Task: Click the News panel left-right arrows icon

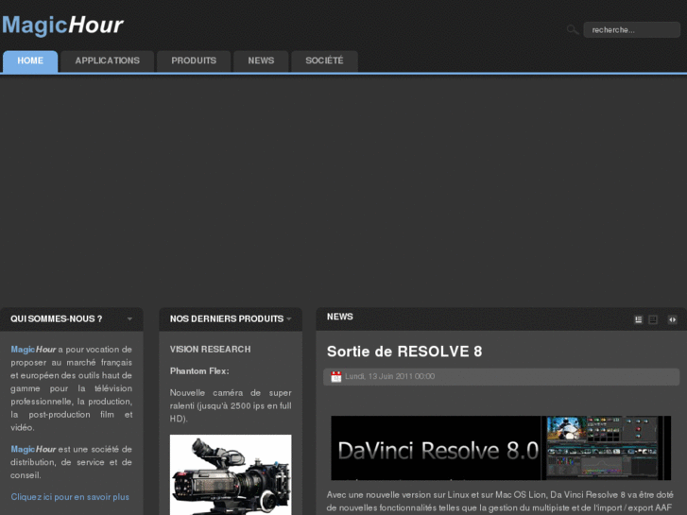Action: pos(672,319)
